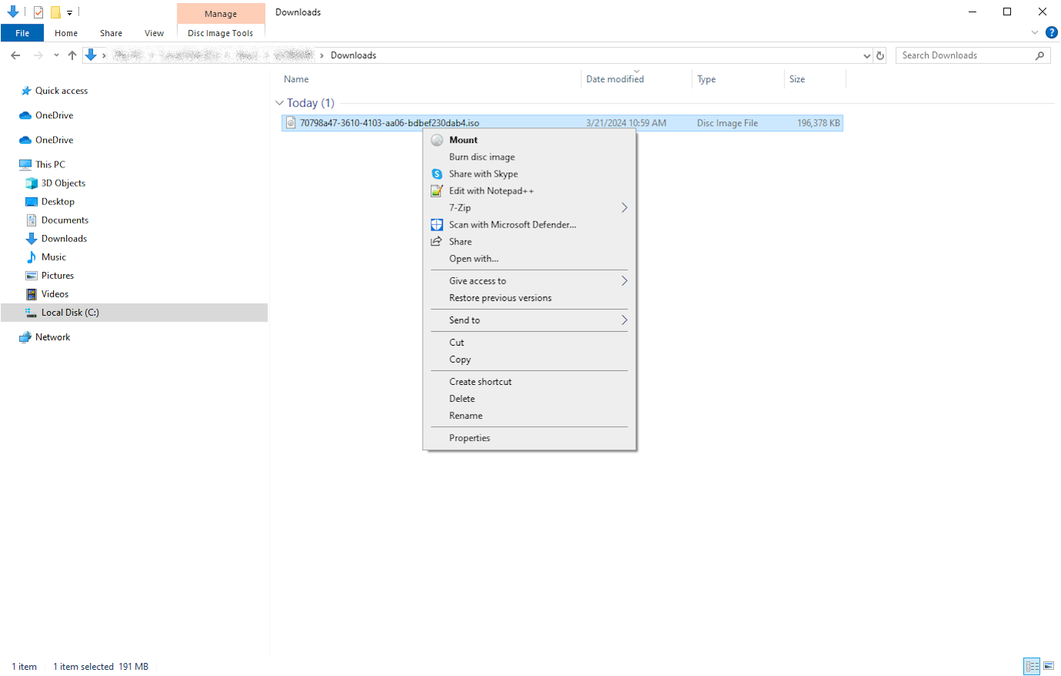Select Edit with Notepad++ entry

(x=491, y=191)
